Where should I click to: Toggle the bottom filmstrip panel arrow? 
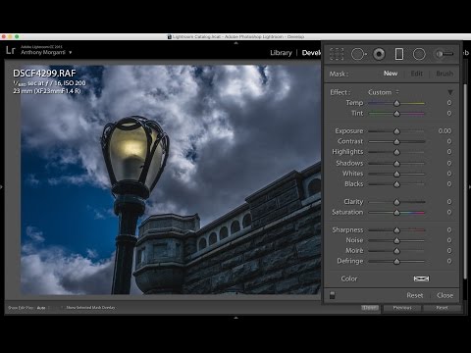[235, 318]
